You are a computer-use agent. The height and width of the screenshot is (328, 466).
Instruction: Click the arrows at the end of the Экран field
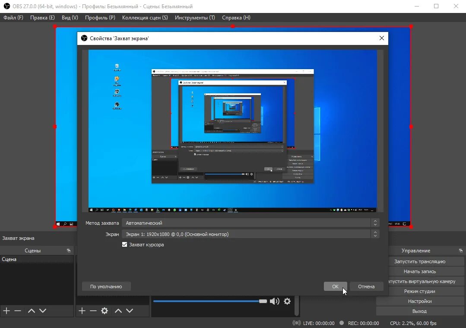[x=375, y=234]
